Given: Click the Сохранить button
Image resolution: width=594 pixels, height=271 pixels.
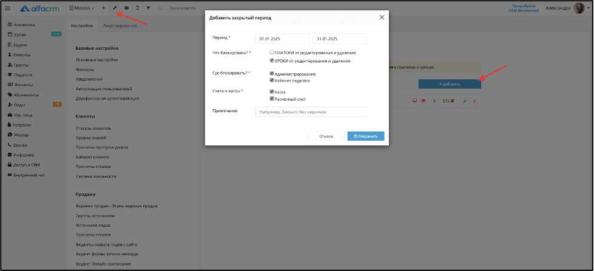Looking at the screenshot, I should (x=366, y=136).
